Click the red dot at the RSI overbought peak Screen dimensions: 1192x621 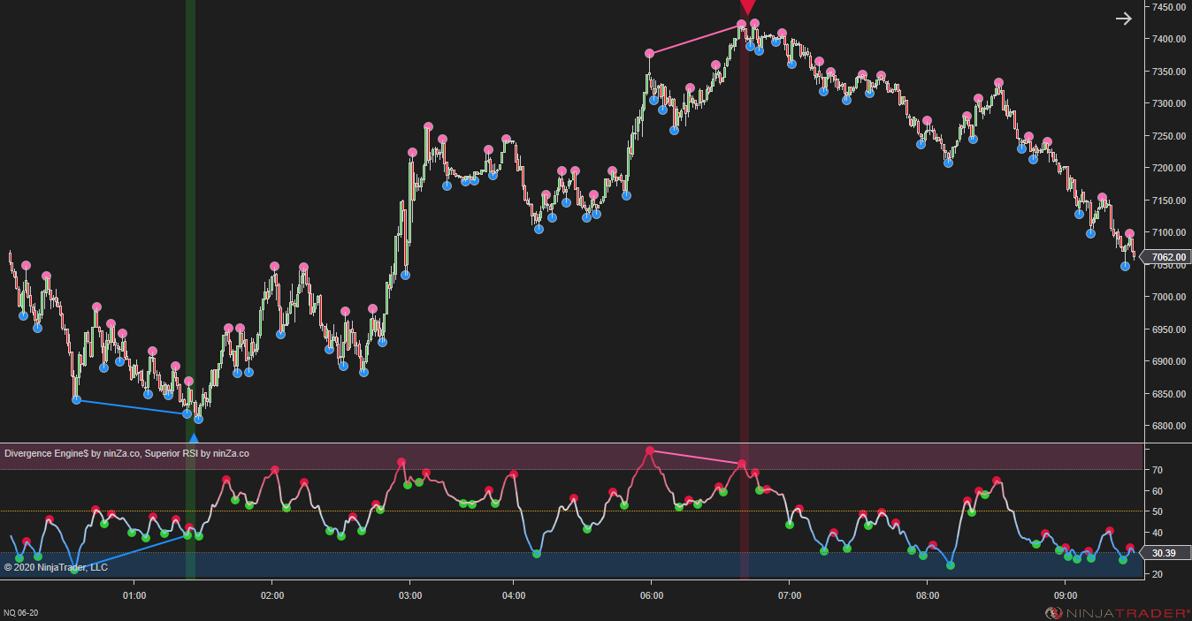tap(651, 451)
